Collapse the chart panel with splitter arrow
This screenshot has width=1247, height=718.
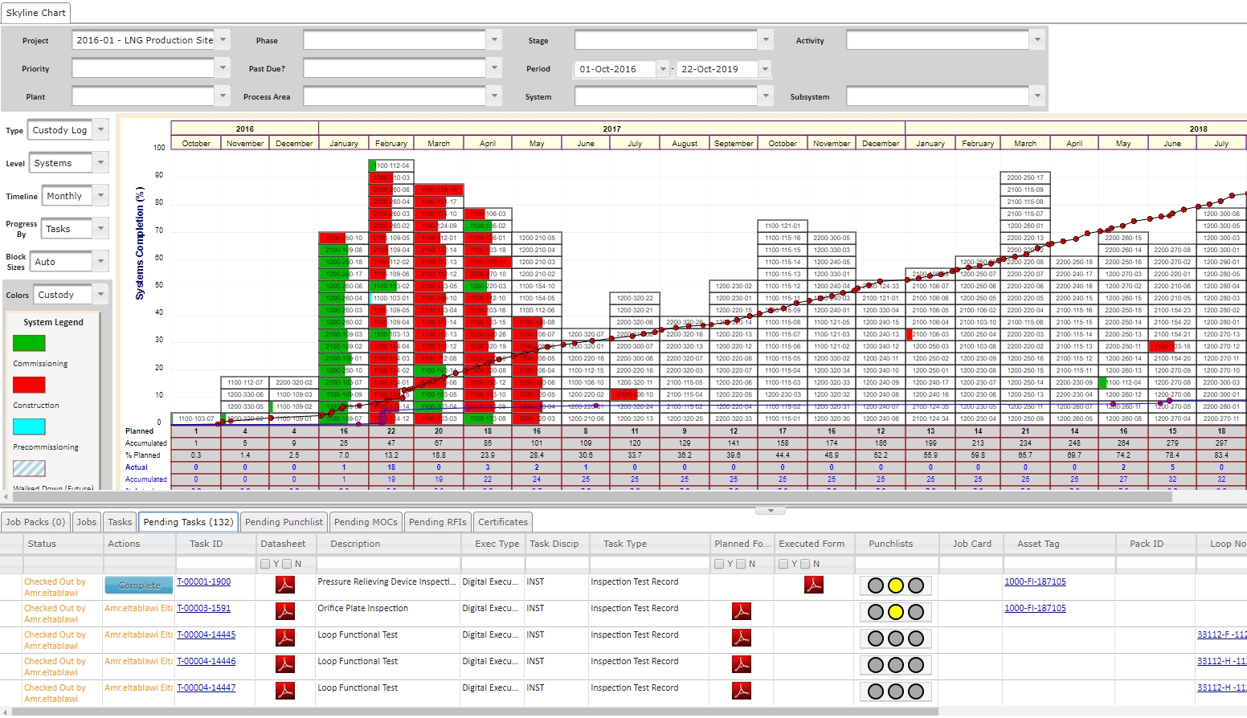[771, 511]
